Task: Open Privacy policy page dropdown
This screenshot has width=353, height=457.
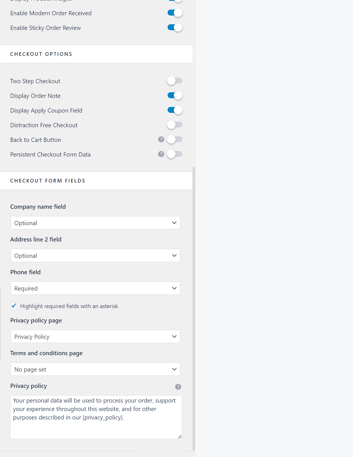Action: [96, 337]
